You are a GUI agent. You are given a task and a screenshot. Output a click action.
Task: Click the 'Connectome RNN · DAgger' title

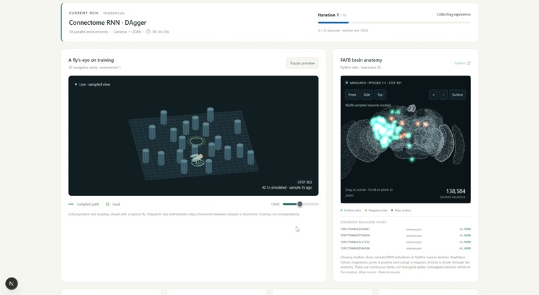[x=108, y=22]
